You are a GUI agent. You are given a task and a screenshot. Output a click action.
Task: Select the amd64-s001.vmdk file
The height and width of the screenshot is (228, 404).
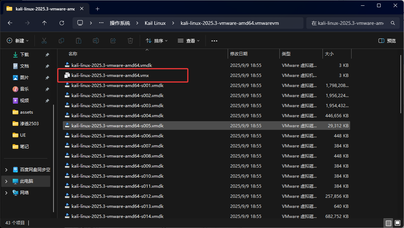click(x=206, y=85)
